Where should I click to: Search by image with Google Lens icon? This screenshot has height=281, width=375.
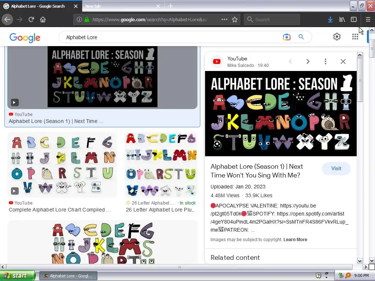pyautogui.click(x=286, y=37)
